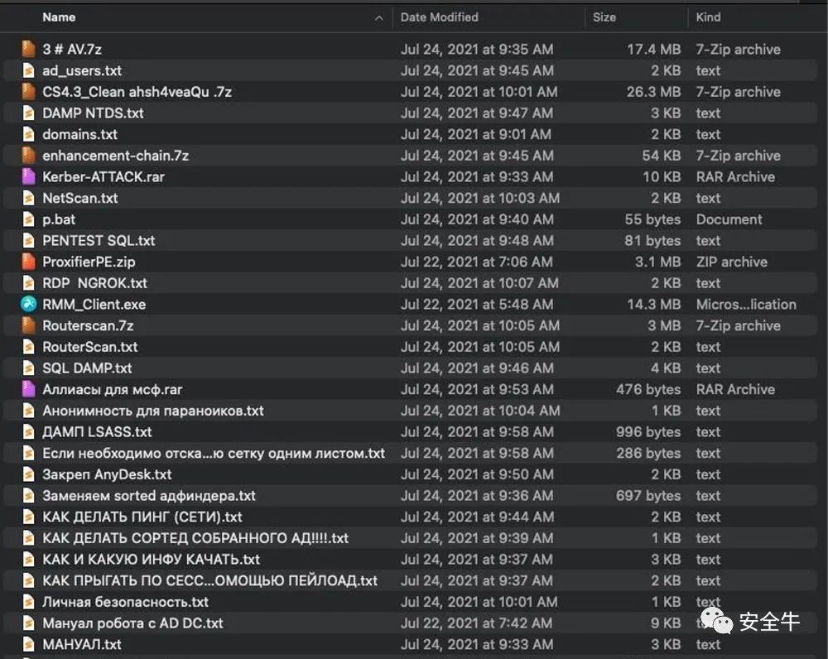Click the 81 bytes size cell

(x=652, y=240)
